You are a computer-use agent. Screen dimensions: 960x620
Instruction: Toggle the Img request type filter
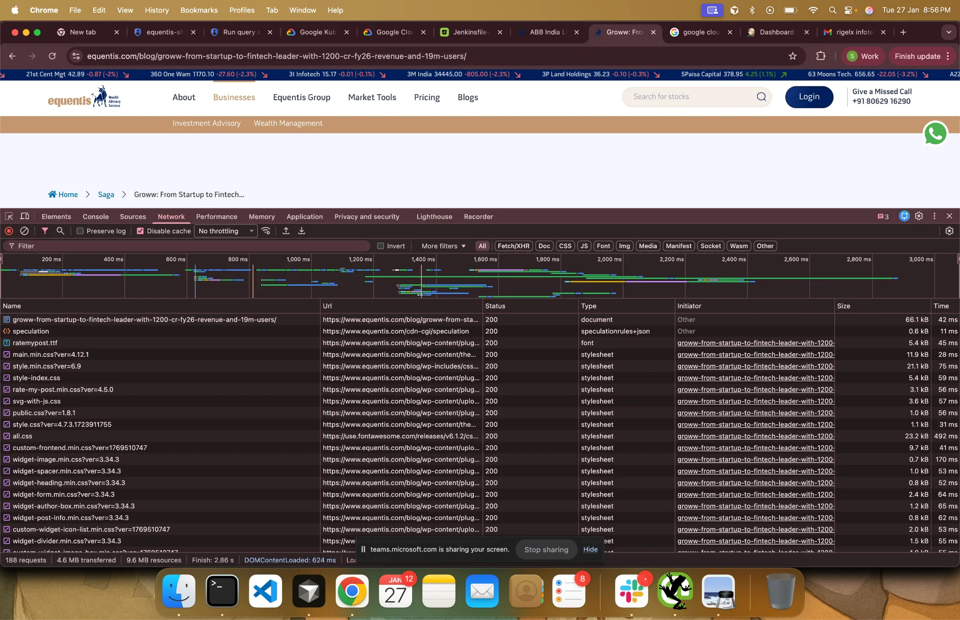coord(624,246)
